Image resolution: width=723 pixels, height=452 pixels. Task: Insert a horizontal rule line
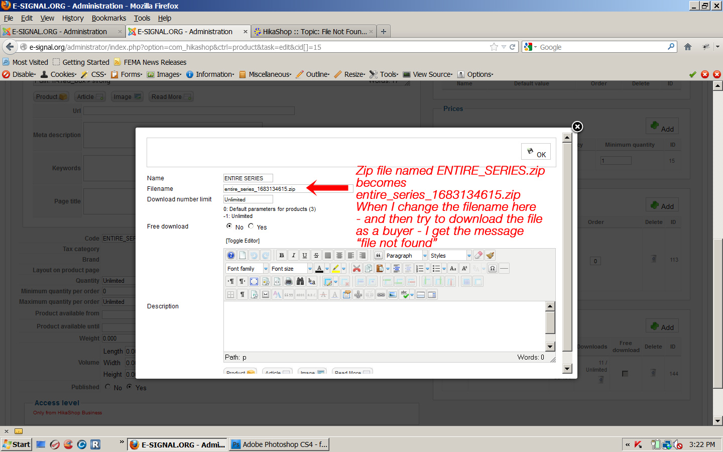tap(504, 269)
